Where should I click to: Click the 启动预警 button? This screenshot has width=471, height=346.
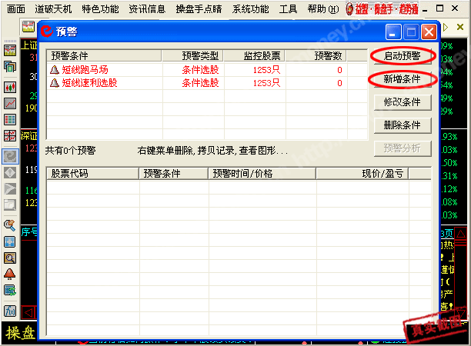click(402, 55)
